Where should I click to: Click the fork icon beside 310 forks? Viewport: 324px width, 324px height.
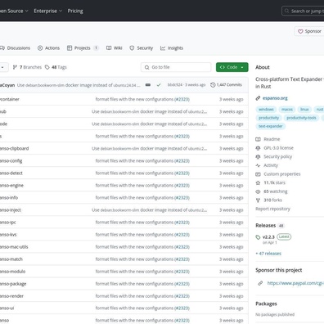point(258,200)
